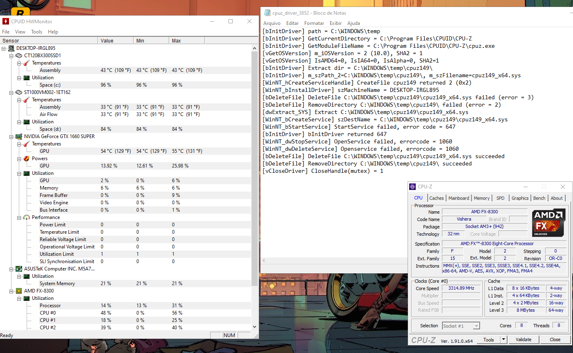Click Utilization icon under NVIDIA GeForce GTX 1660
573x353 pixels.
tap(26, 173)
